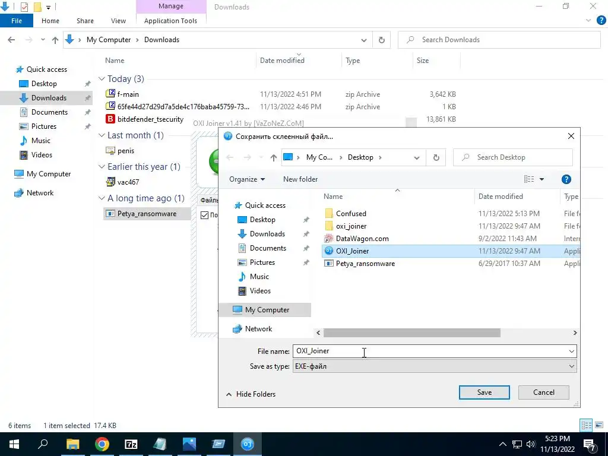This screenshot has height=456, width=608.
Task: Click the horizontal scrollbar in save dialog
Action: 412,332
